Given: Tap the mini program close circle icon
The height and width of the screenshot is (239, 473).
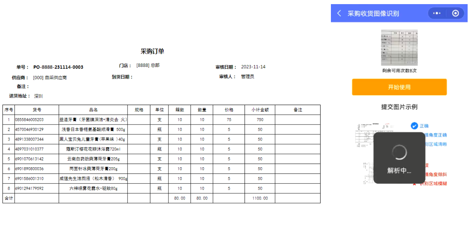Looking at the screenshot, I should [456, 13].
